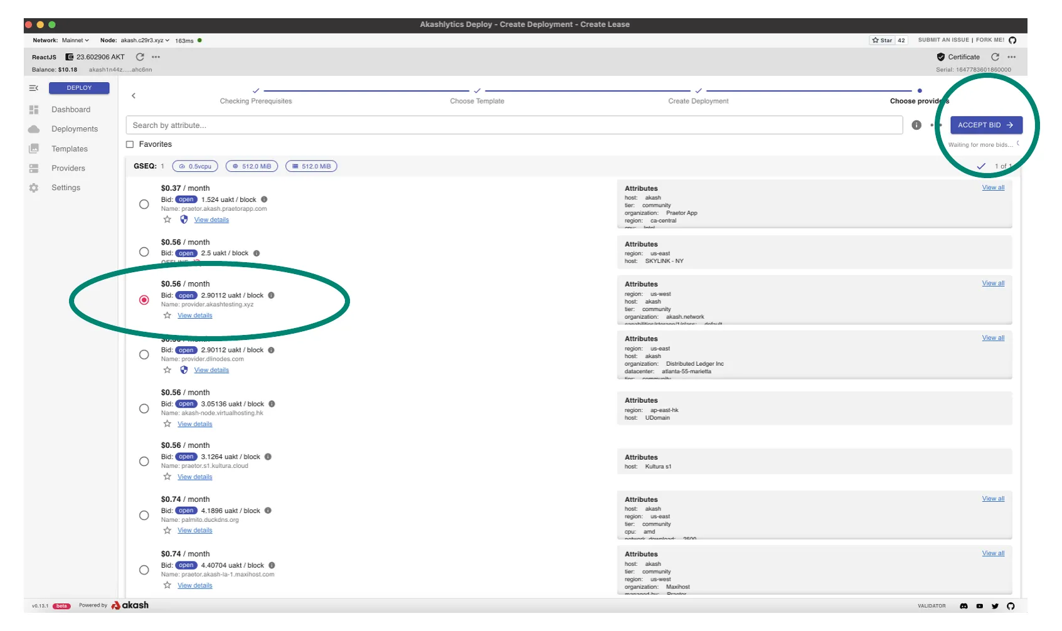
Task: Click the 0.5vcpu resource chip
Action: [x=195, y=167]
